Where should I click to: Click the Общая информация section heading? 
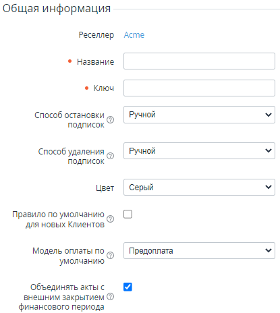click(x=57, y=9)
